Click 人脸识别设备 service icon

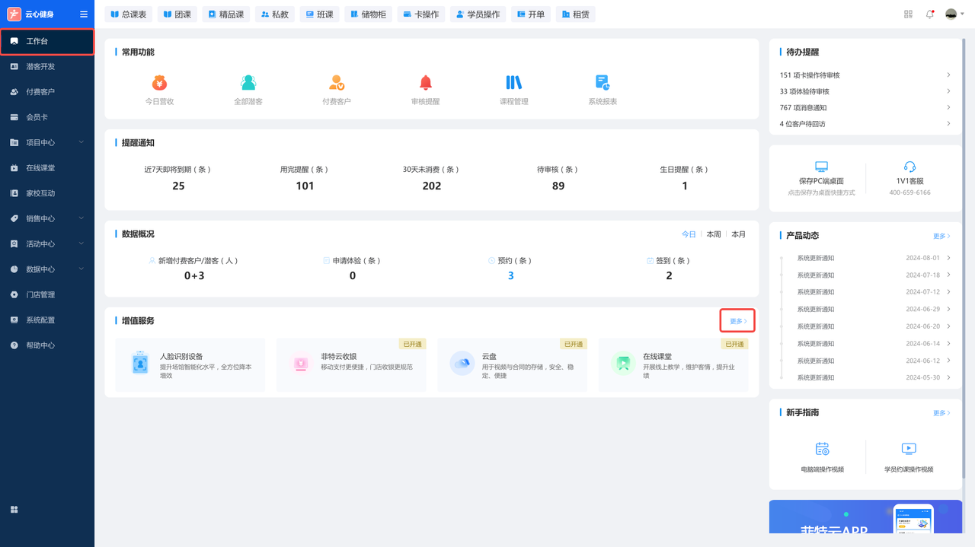click(140, 364)
